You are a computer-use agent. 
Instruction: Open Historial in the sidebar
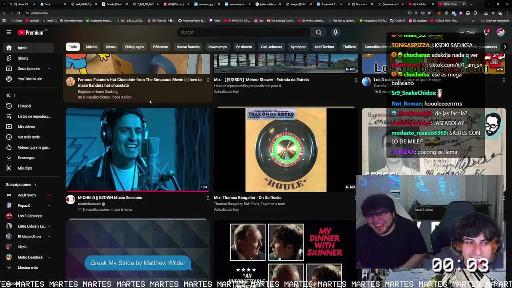tap(28, 106)
